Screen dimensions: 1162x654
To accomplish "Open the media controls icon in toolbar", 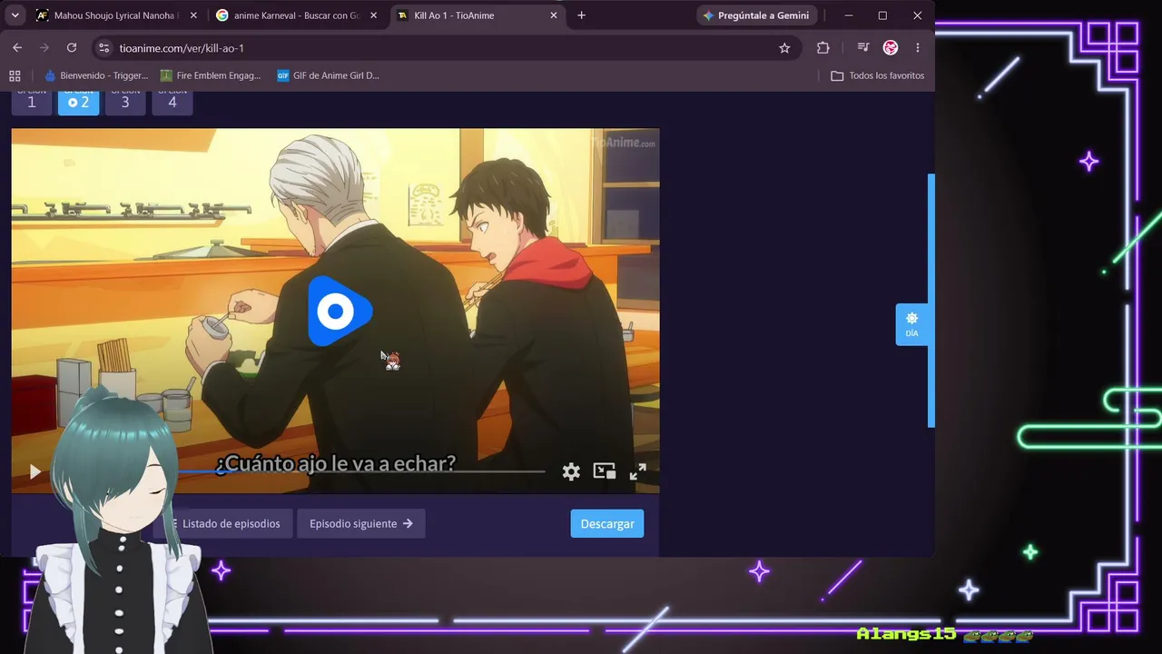I will coord(862,48).
